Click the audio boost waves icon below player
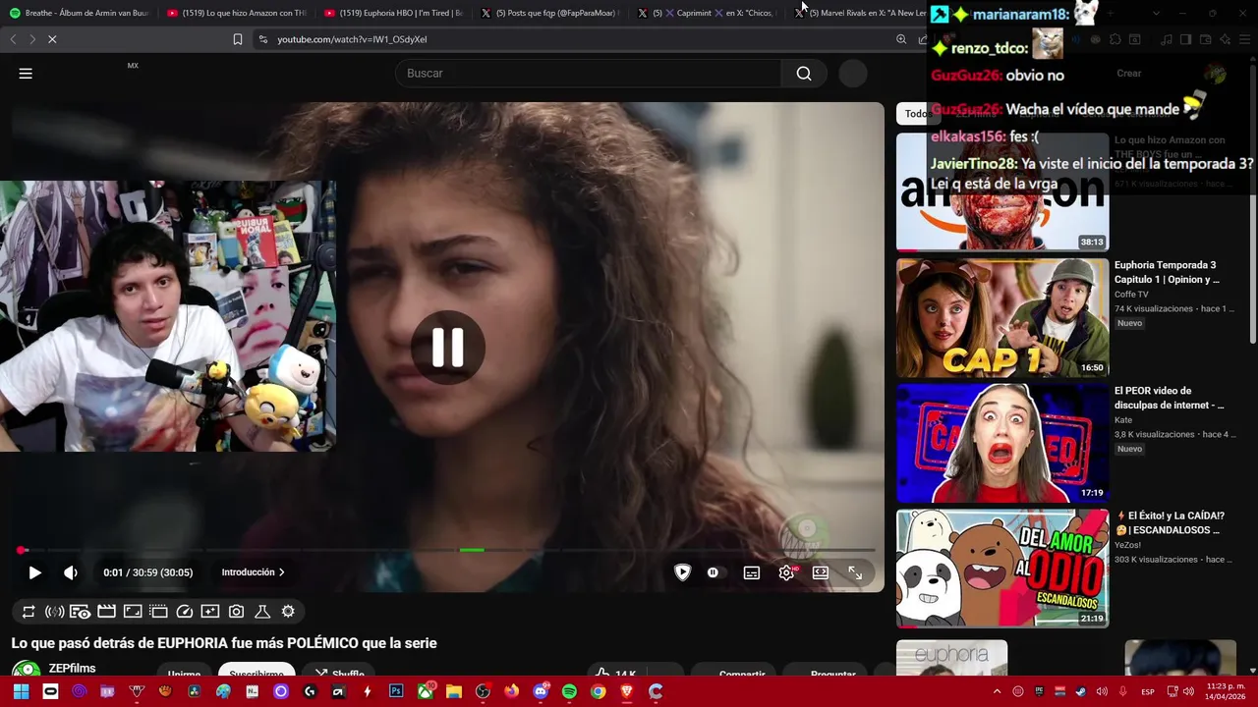This screenshot has height=707, width=1258. pyautogui.click(x=55, y=612)
